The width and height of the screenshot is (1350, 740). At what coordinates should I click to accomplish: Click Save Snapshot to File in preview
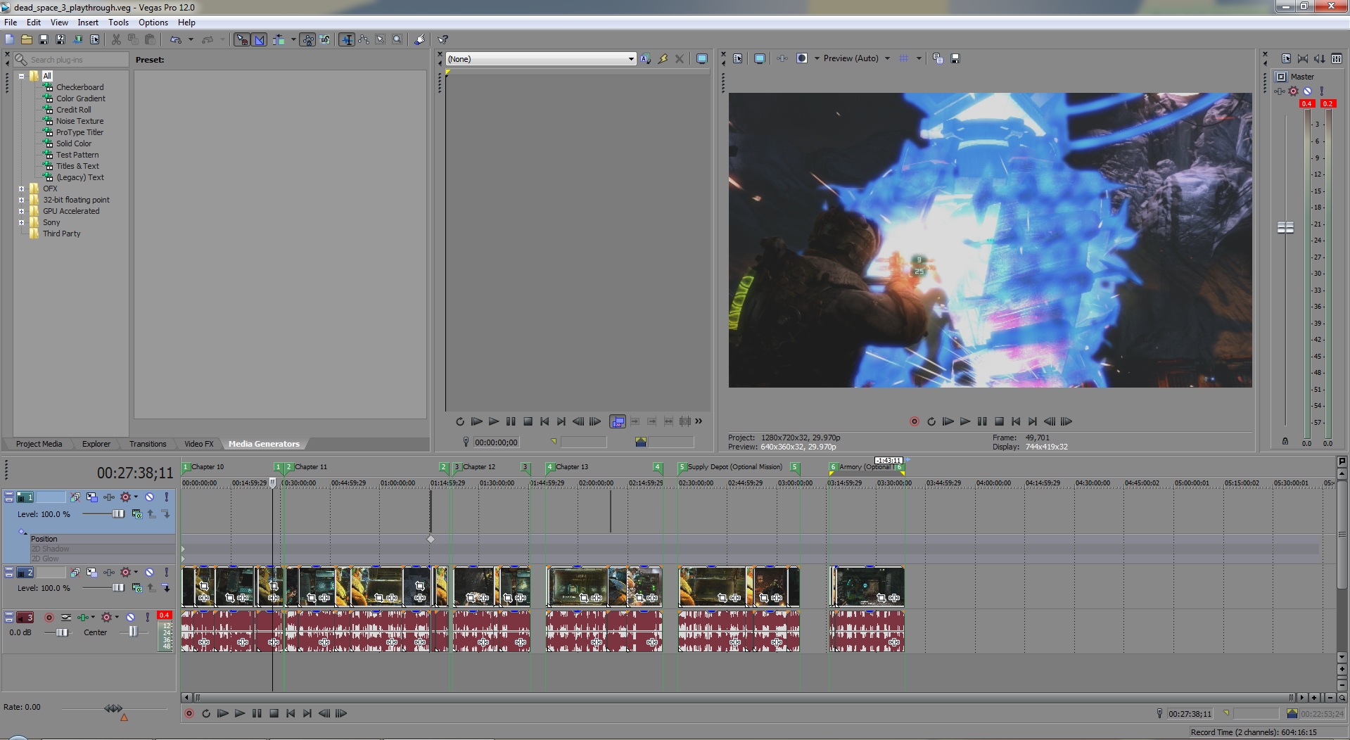[x=955, y=58]
